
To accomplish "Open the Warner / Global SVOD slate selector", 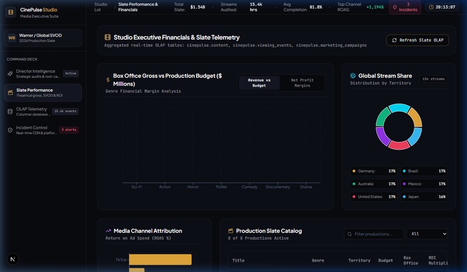I will pyautogui.click(x=43, y=38).
